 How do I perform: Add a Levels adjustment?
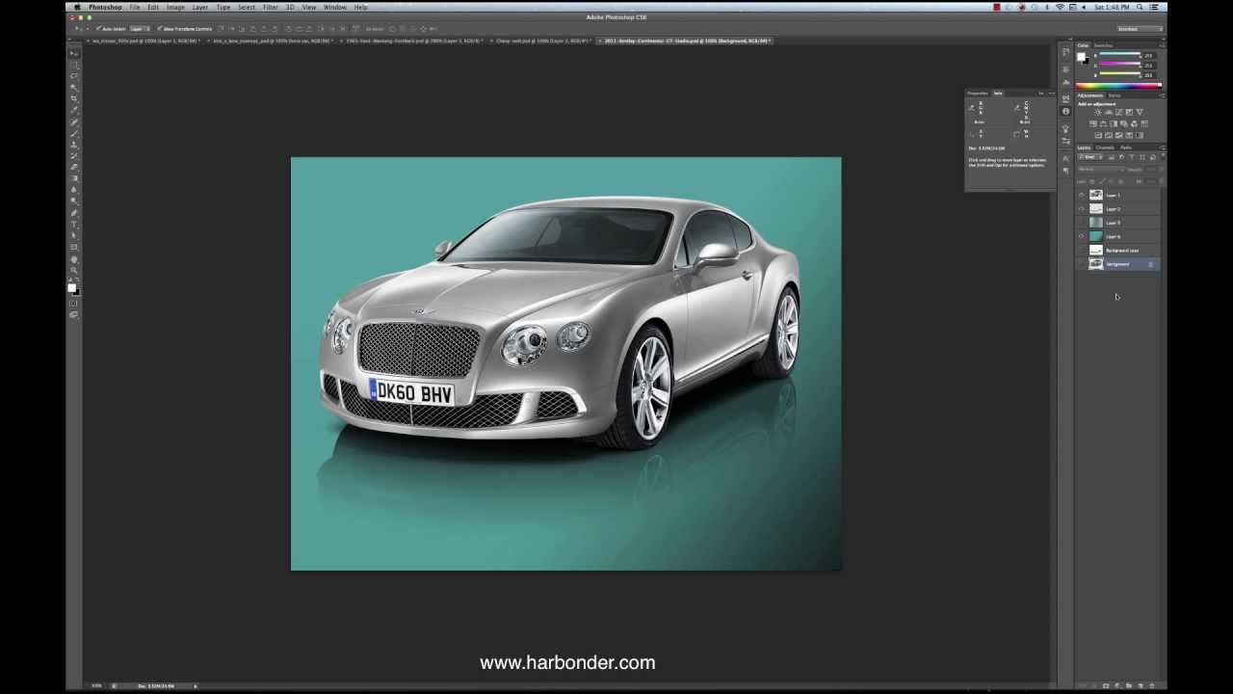(1109, 113)
